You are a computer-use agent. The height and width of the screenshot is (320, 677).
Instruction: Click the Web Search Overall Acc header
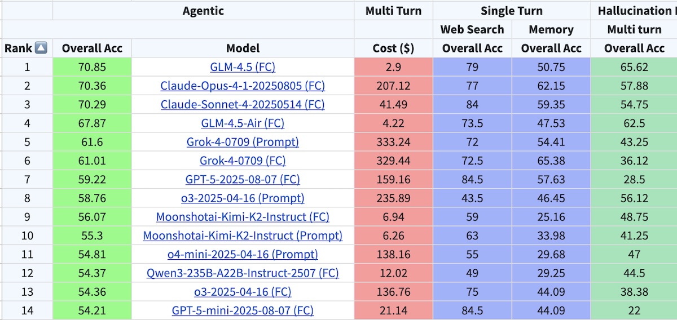[x=472, y=48]
